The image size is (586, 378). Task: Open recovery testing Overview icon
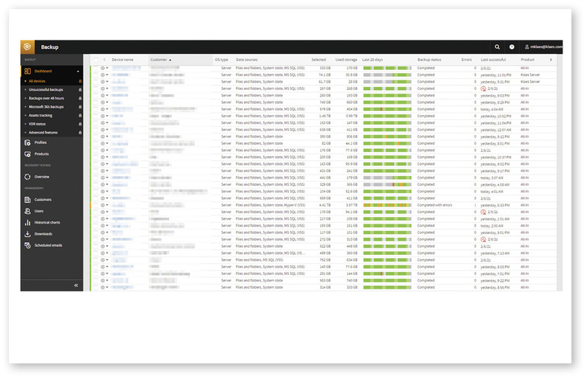[27, 176]
